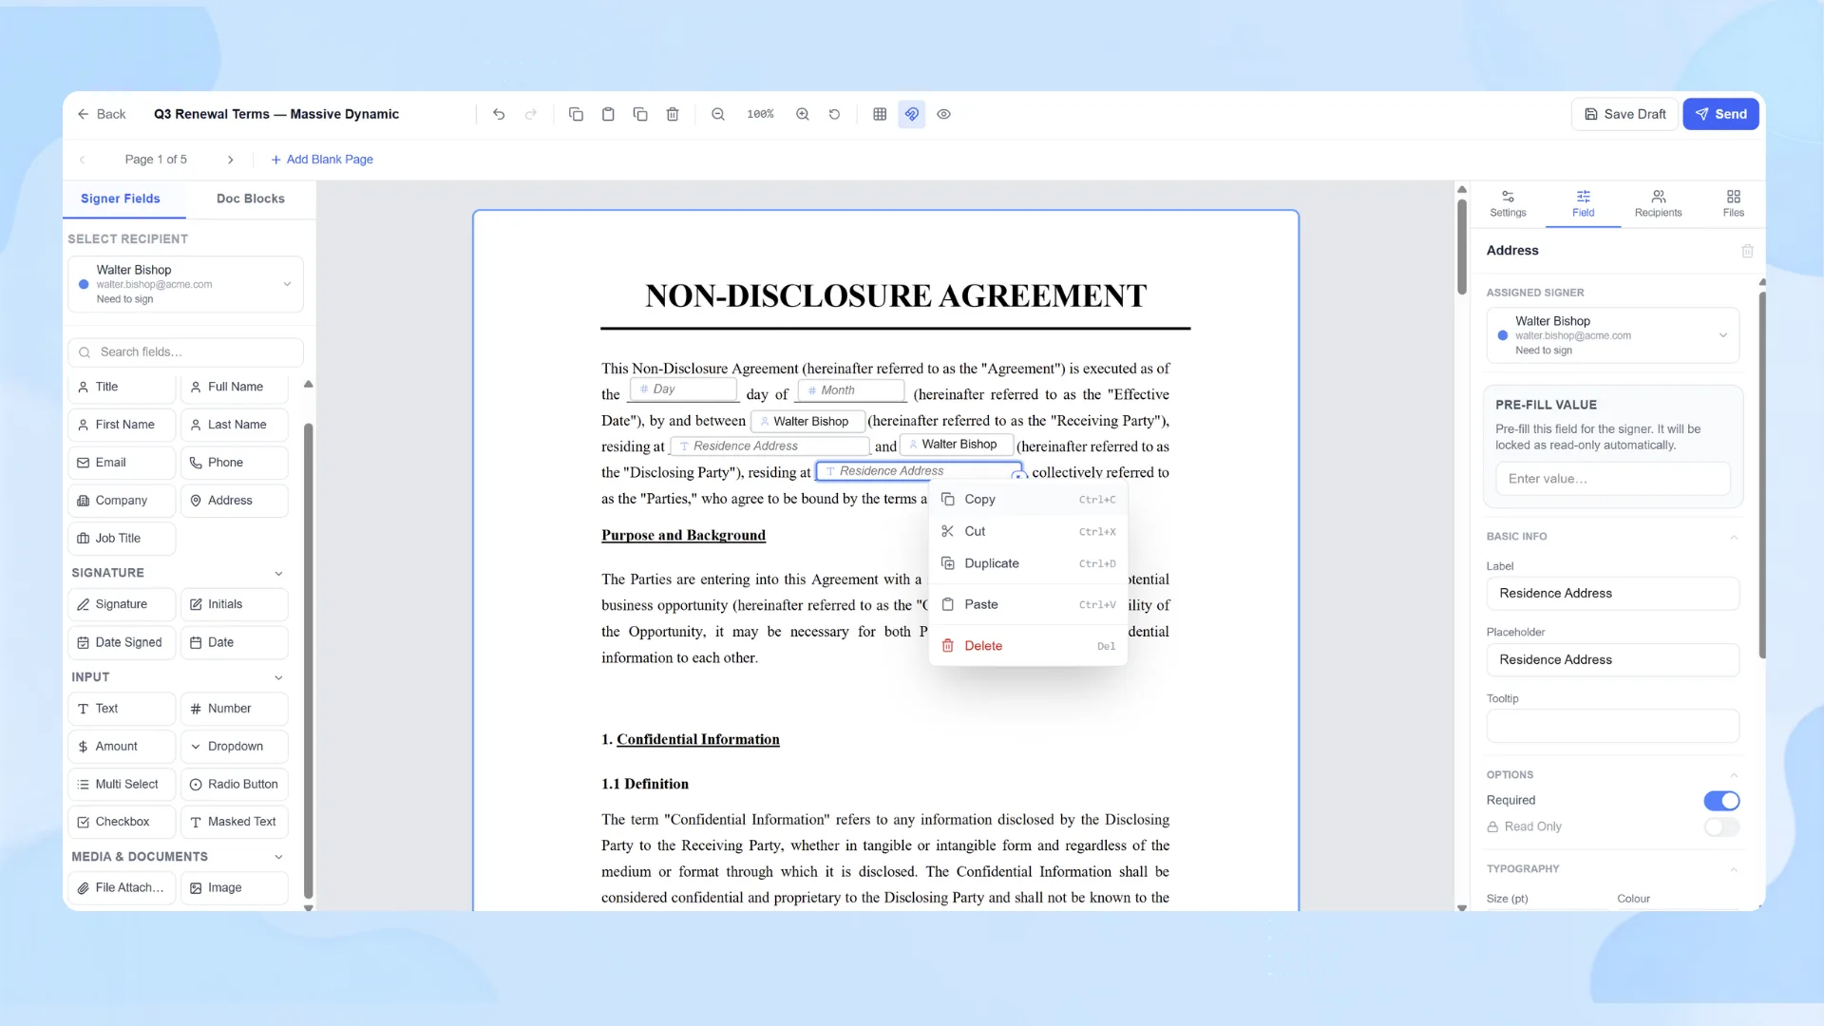This screenshot has width=1824, height=1026.
Task: Switch to the Doc Blocks tab
Action: pos(251,199)
